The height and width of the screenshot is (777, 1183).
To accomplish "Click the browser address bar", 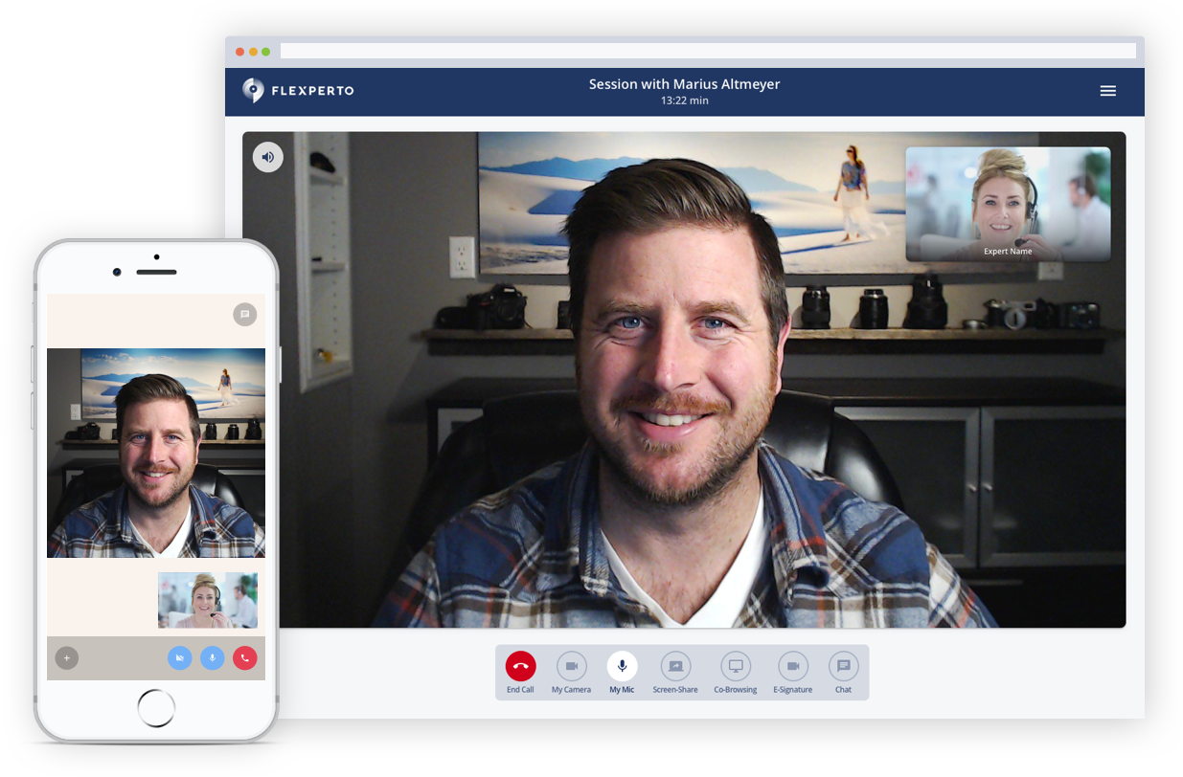I will coord(707,51).
